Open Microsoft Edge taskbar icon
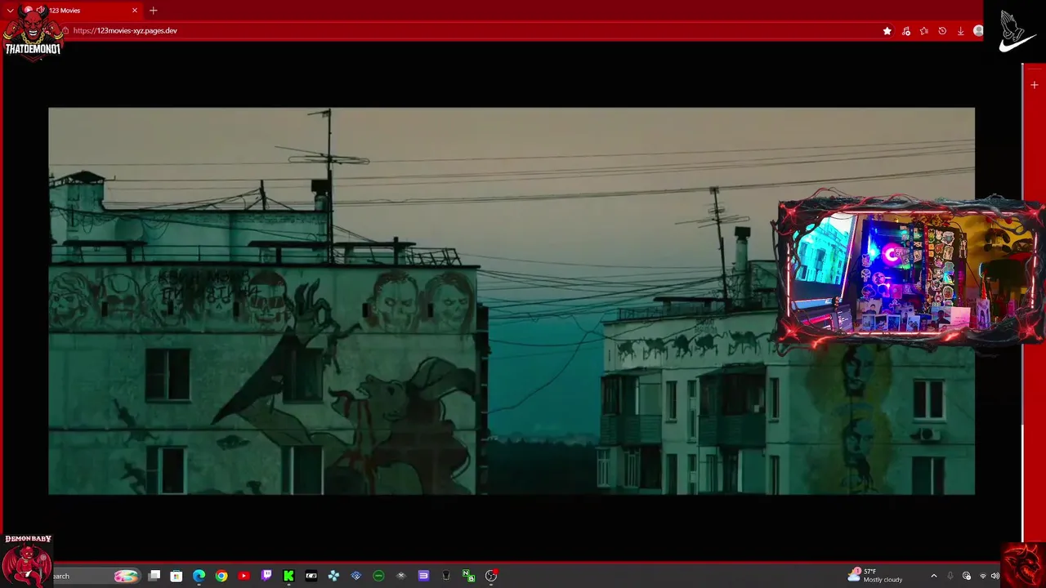Viewport: 1046px width, 588px height. [199, 576]
